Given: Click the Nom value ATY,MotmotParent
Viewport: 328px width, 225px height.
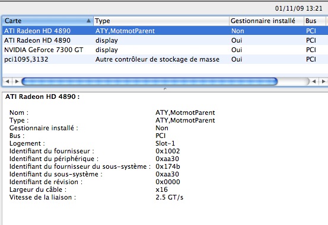Looking at the screenshot, I should point(185,112).
